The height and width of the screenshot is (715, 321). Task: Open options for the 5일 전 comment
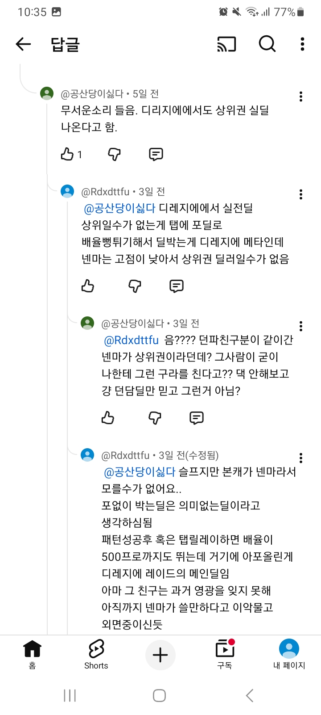(x=301, y=97)
